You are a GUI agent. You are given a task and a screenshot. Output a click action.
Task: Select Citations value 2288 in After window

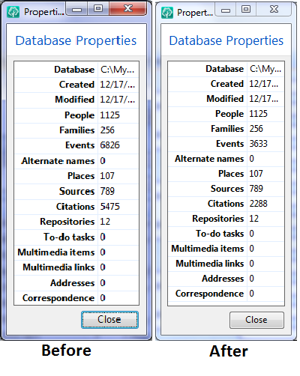click(x=259, y=204)
